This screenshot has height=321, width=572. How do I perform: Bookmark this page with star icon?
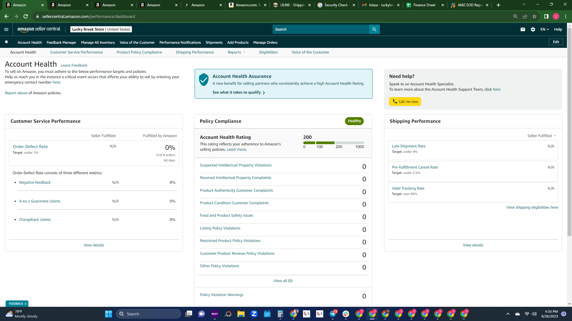click(x=534, y=16)
